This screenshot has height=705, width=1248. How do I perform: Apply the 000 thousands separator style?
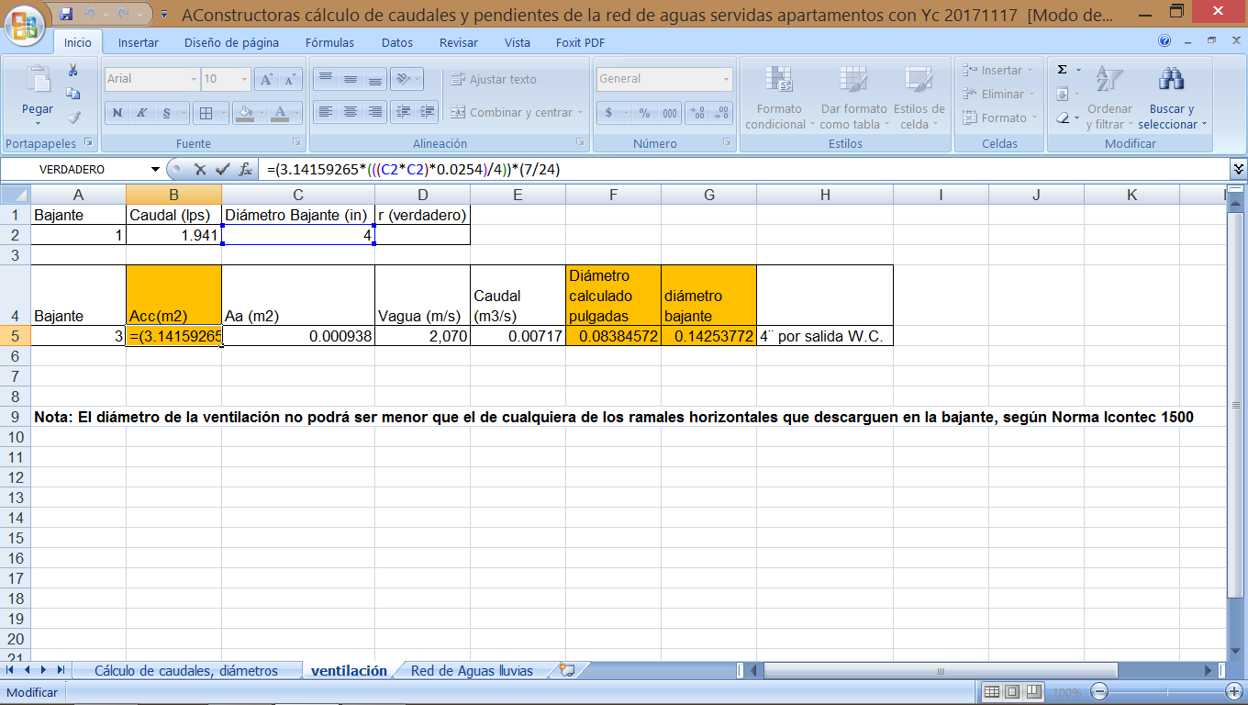(x=670, y=113)
